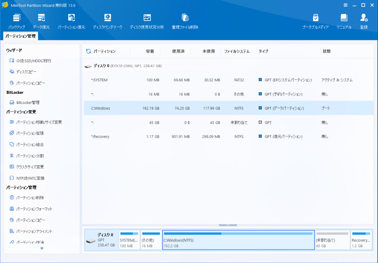Collapse the パーティション管理 sidebar section header
The height and width of the screenshot is (263, 378).
pos(21,187)
